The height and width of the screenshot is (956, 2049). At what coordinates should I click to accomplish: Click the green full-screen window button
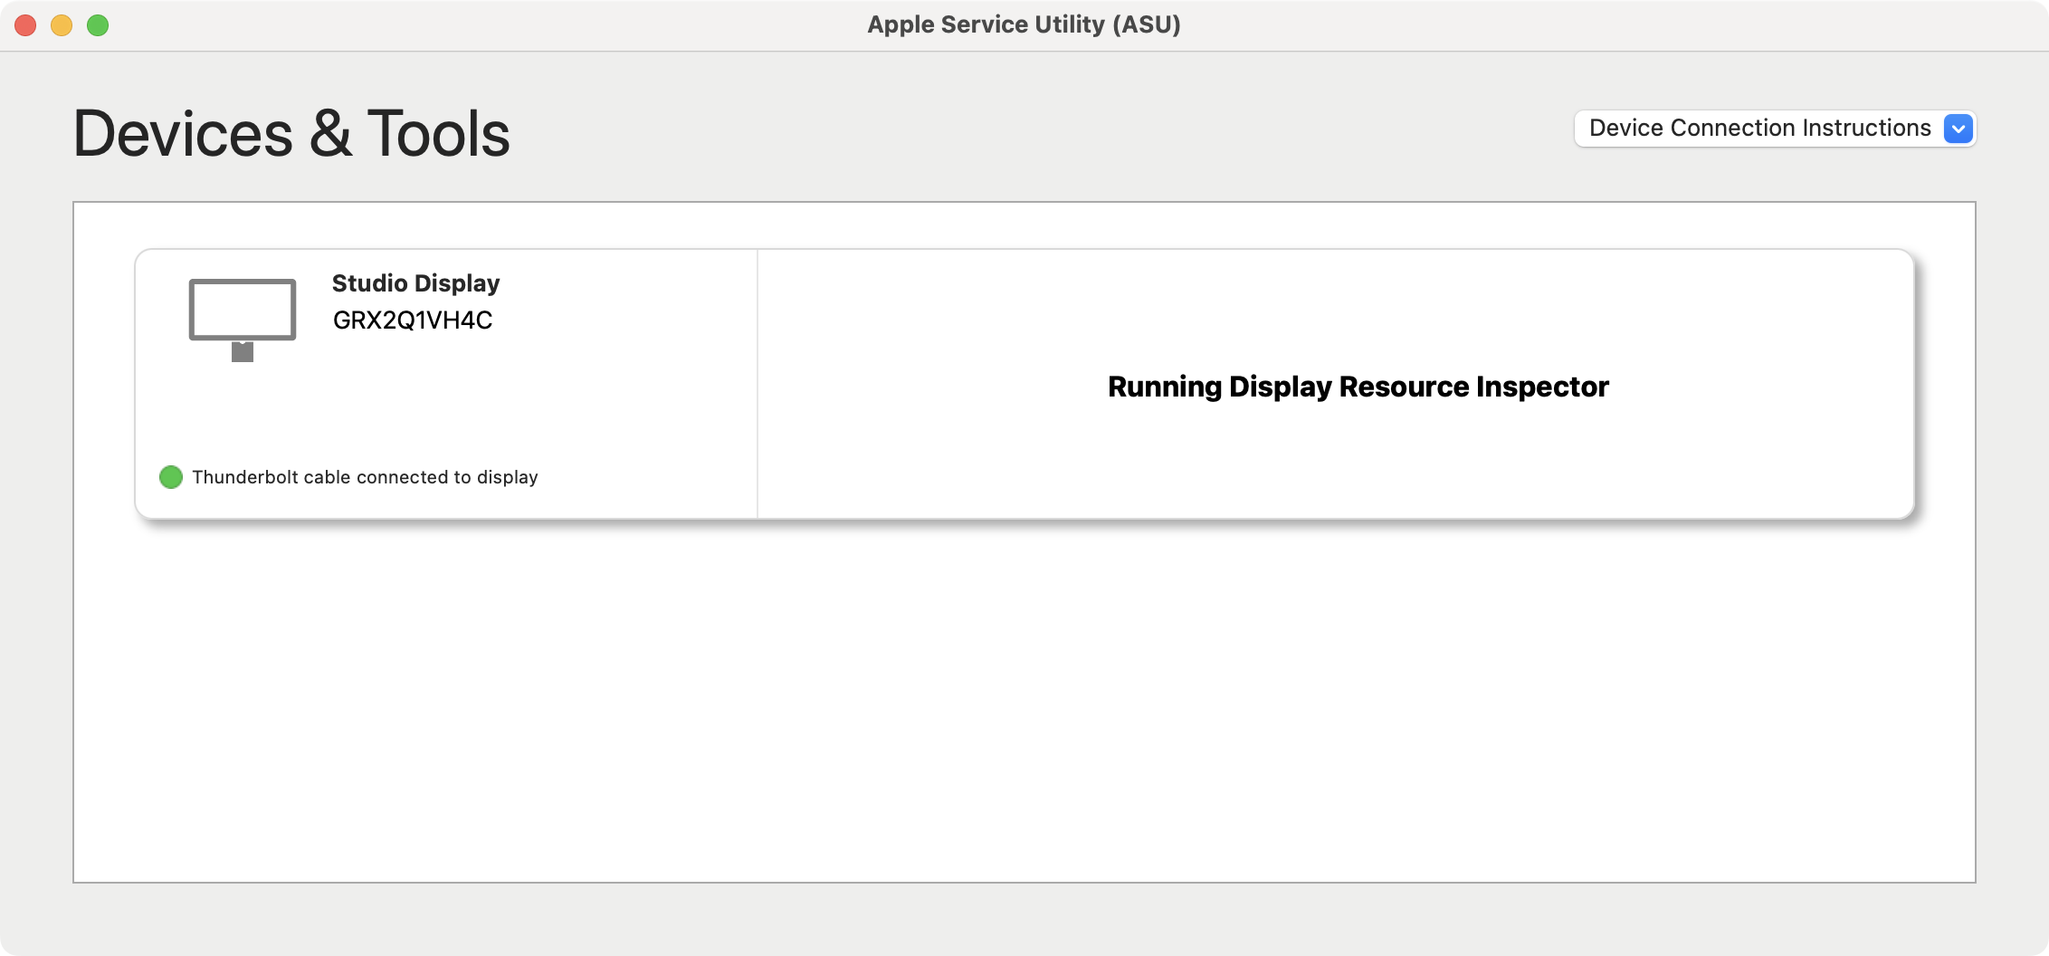[x=98, y=25]
